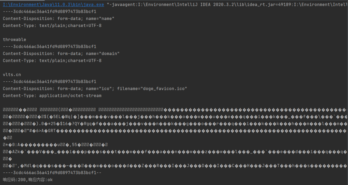
Task: Click the "vlts.cn" value line
Action: point(12,75)
